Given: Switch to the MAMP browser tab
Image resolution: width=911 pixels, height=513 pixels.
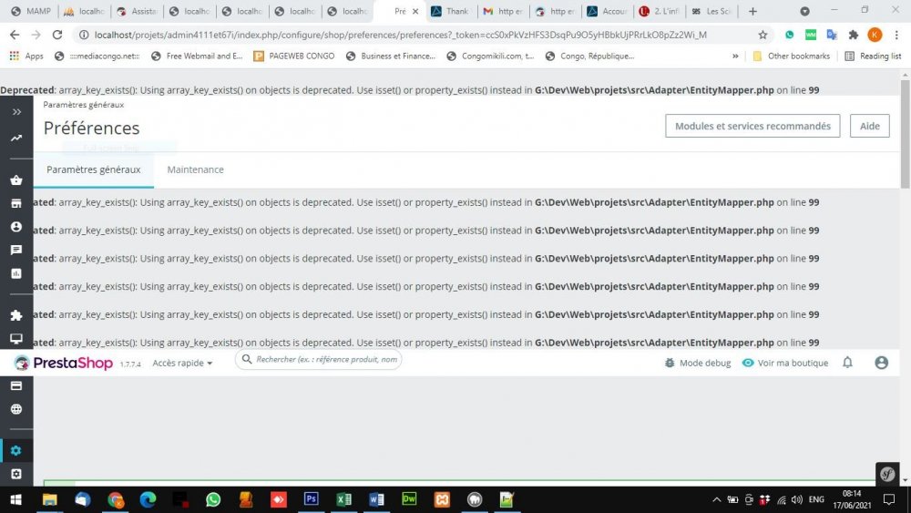Looking at the screenshot, I should (x=31, y=11).
